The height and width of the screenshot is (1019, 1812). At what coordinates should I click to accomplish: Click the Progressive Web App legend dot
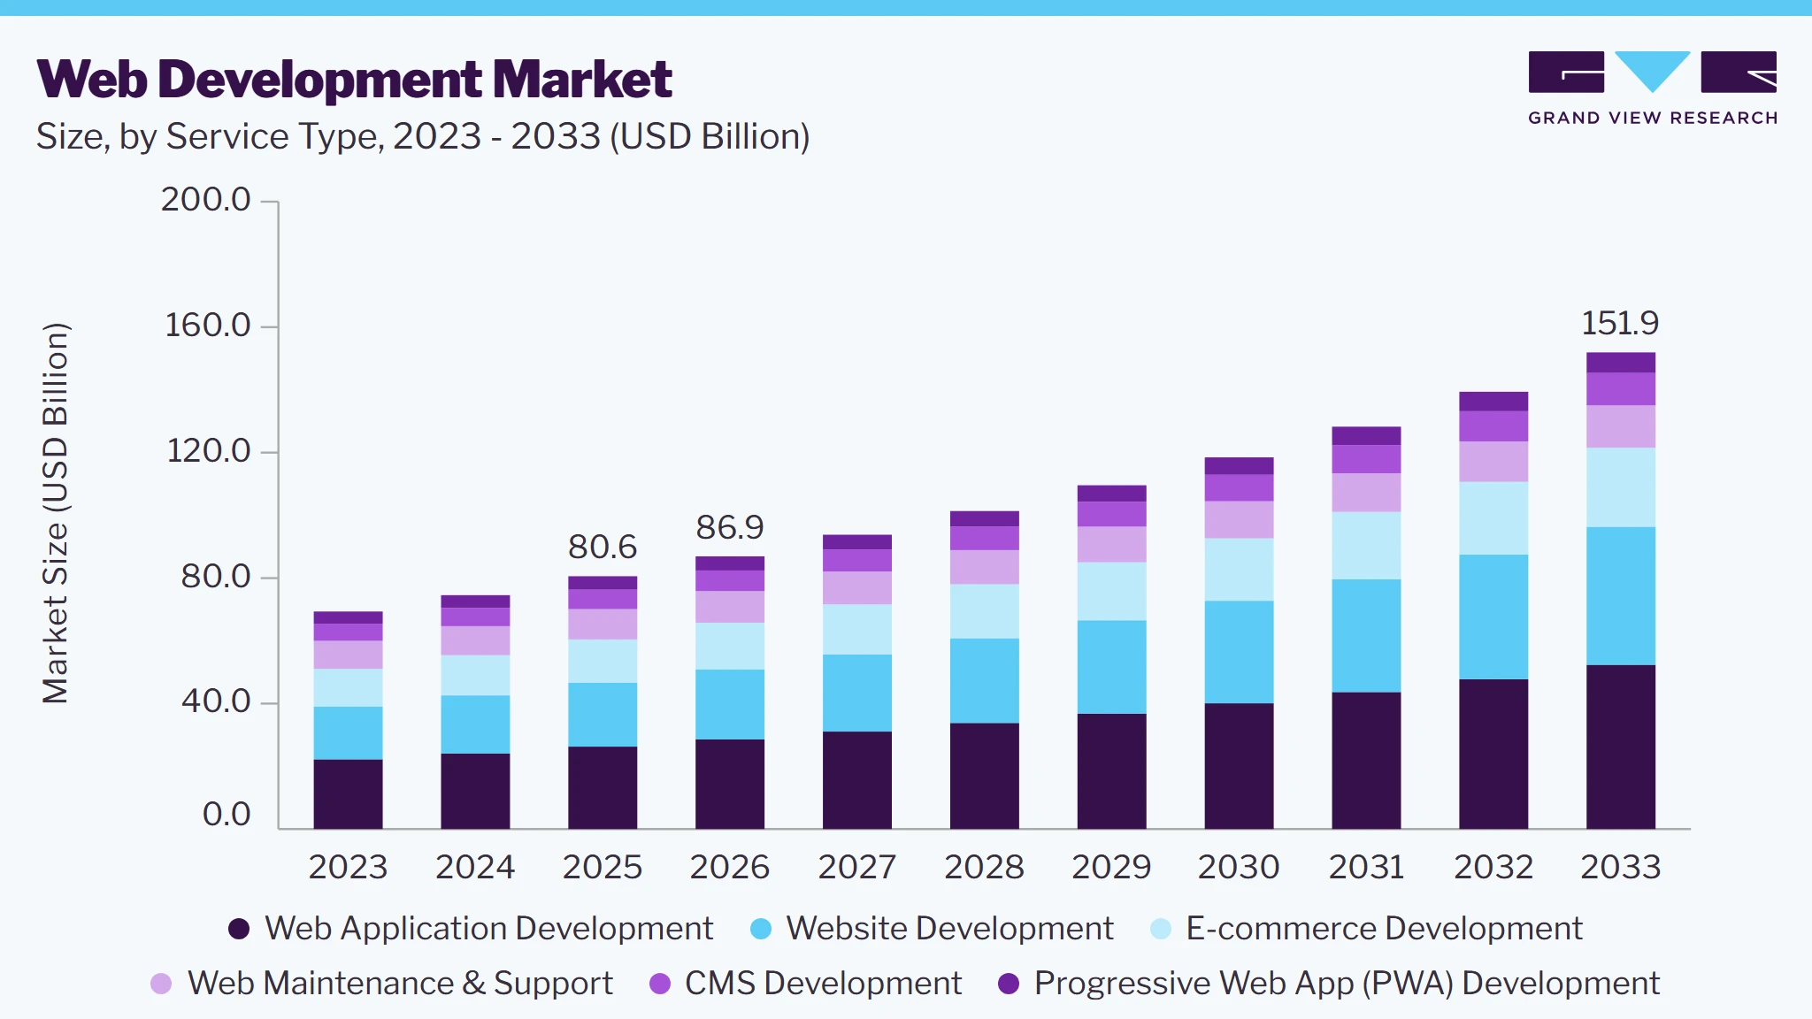tap(1009, 984)
